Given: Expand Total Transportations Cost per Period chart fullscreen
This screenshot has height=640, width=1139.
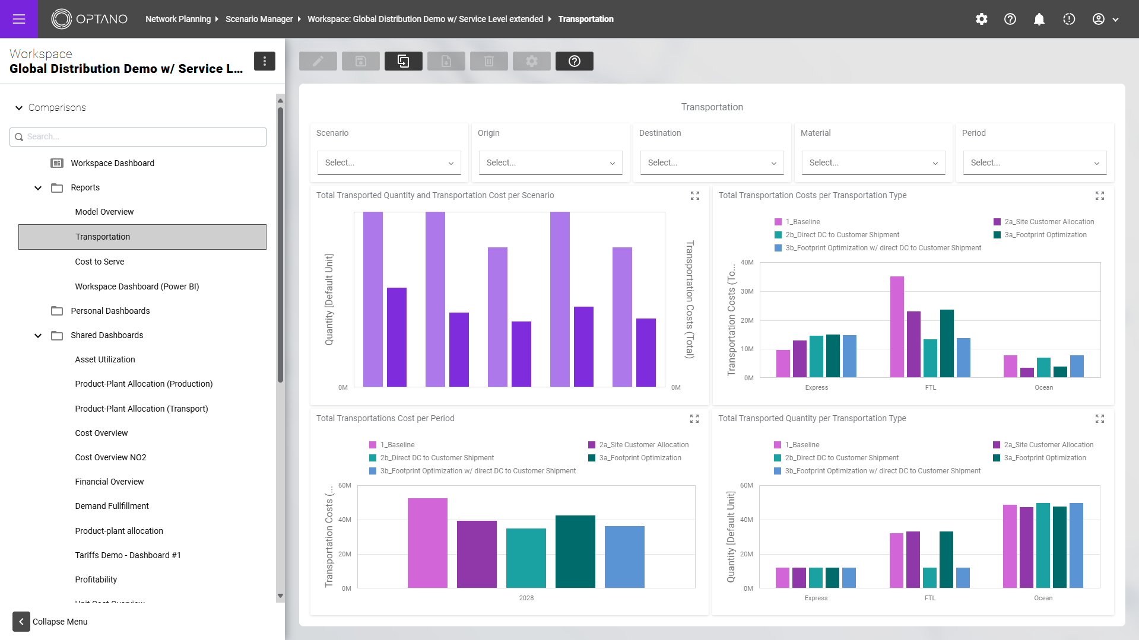Looking at the screenshot, I should [x=694, y=419].
